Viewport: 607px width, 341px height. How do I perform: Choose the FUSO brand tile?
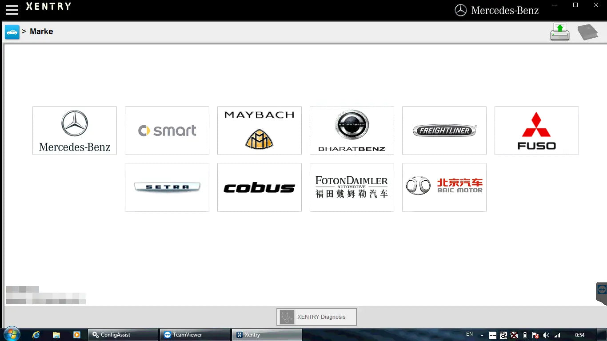pyautogui.click(x=536, y=130)
